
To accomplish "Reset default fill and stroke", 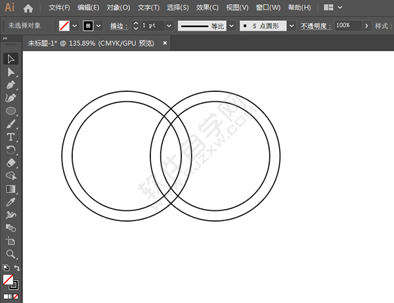I will point(6,268).
